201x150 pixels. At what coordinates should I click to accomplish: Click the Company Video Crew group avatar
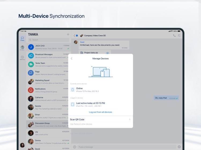click(x=82, y=35)
